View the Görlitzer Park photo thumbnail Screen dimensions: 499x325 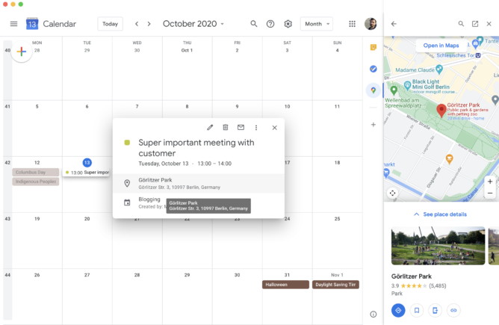coord(438,246)
